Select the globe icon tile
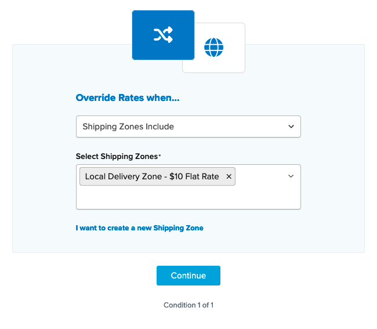This screenshot has width=377, height=329. click(213, 48)
